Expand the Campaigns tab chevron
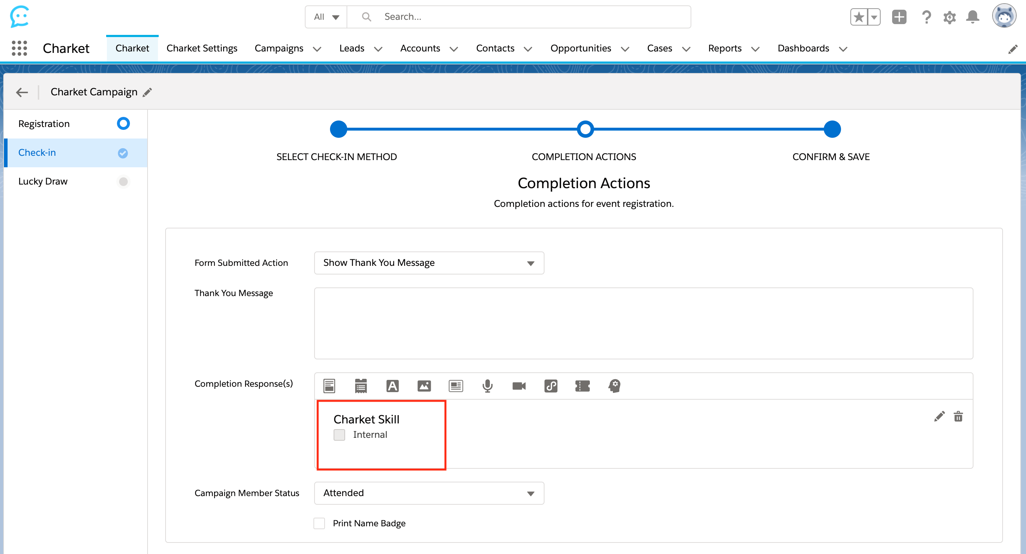This screenshot has height=554, width=1026. 317,49
